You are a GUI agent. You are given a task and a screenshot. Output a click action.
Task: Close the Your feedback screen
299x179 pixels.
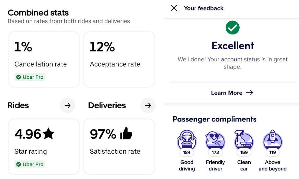tap(174, 8)
